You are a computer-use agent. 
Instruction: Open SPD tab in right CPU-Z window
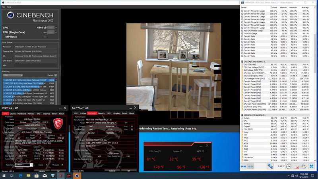(109, 113)
